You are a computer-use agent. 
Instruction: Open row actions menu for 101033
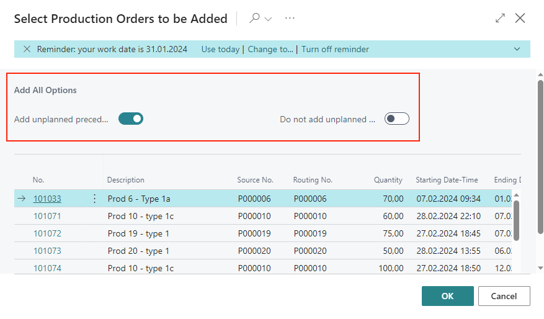94,199
